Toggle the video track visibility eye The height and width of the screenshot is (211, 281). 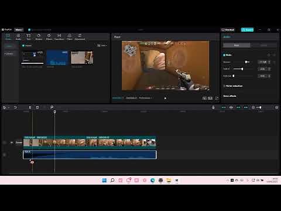pyautogui.click(x=12, y=142)
